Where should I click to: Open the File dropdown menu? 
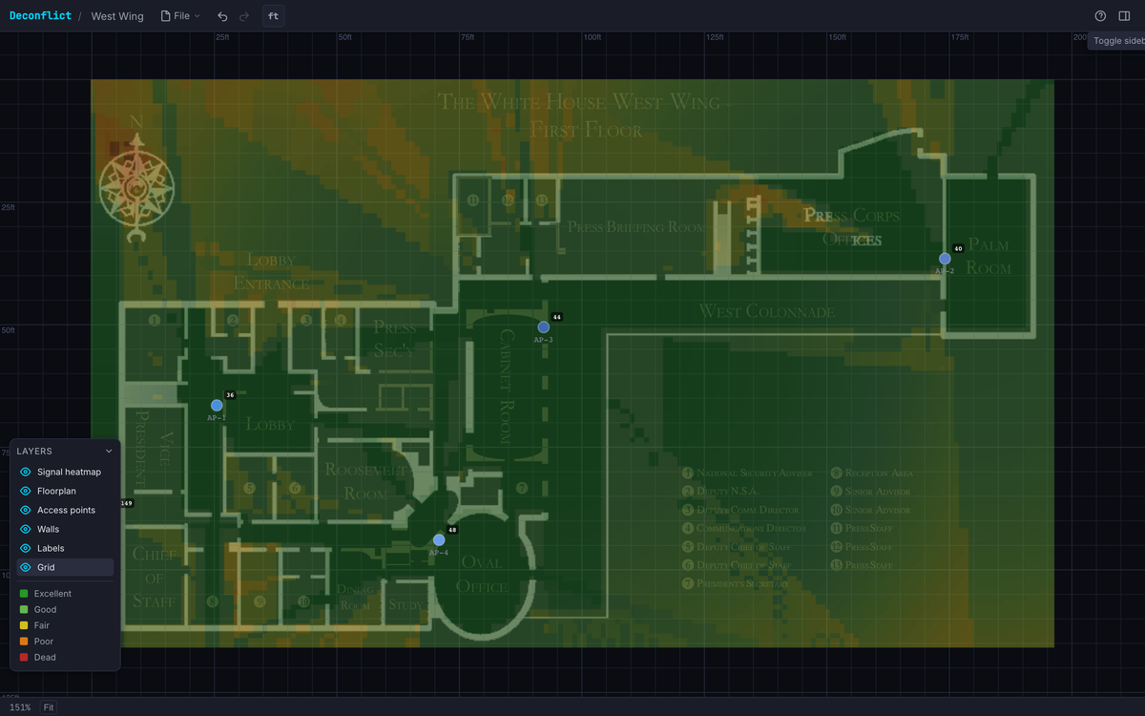tap(180, 16)
